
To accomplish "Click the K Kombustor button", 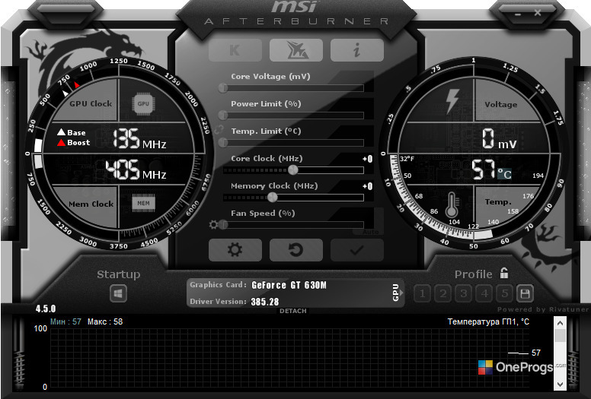I will coord(235,50).
